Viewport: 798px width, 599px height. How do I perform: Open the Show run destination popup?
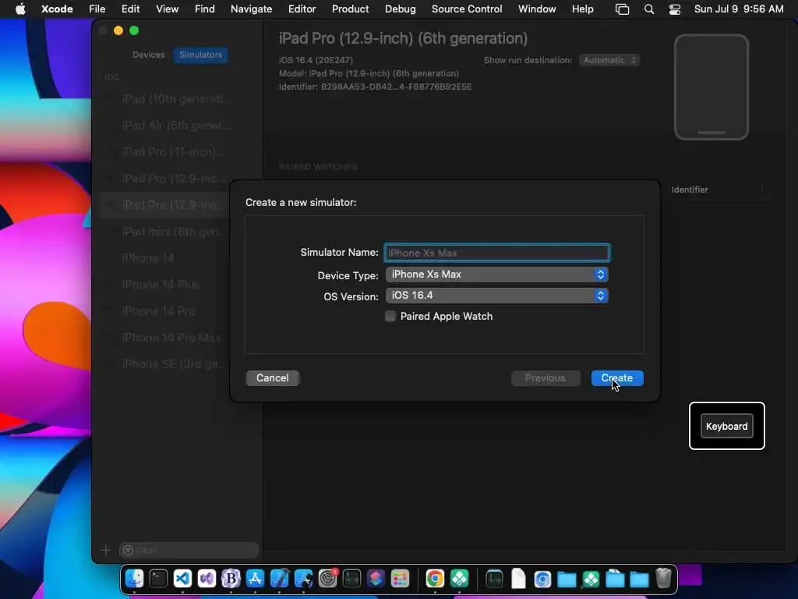tap(609, 60)
